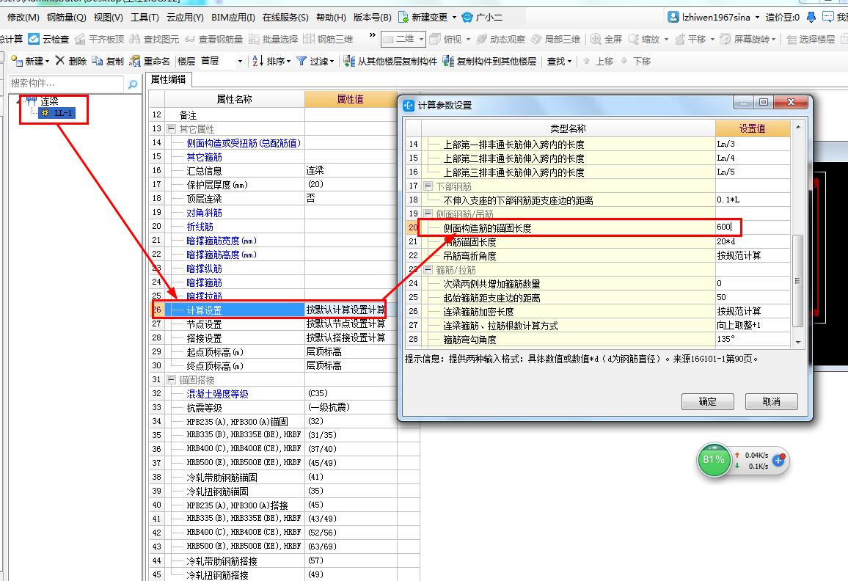Open 修改(M) menu
Viewport: 848px width, 581px height.
23,18
